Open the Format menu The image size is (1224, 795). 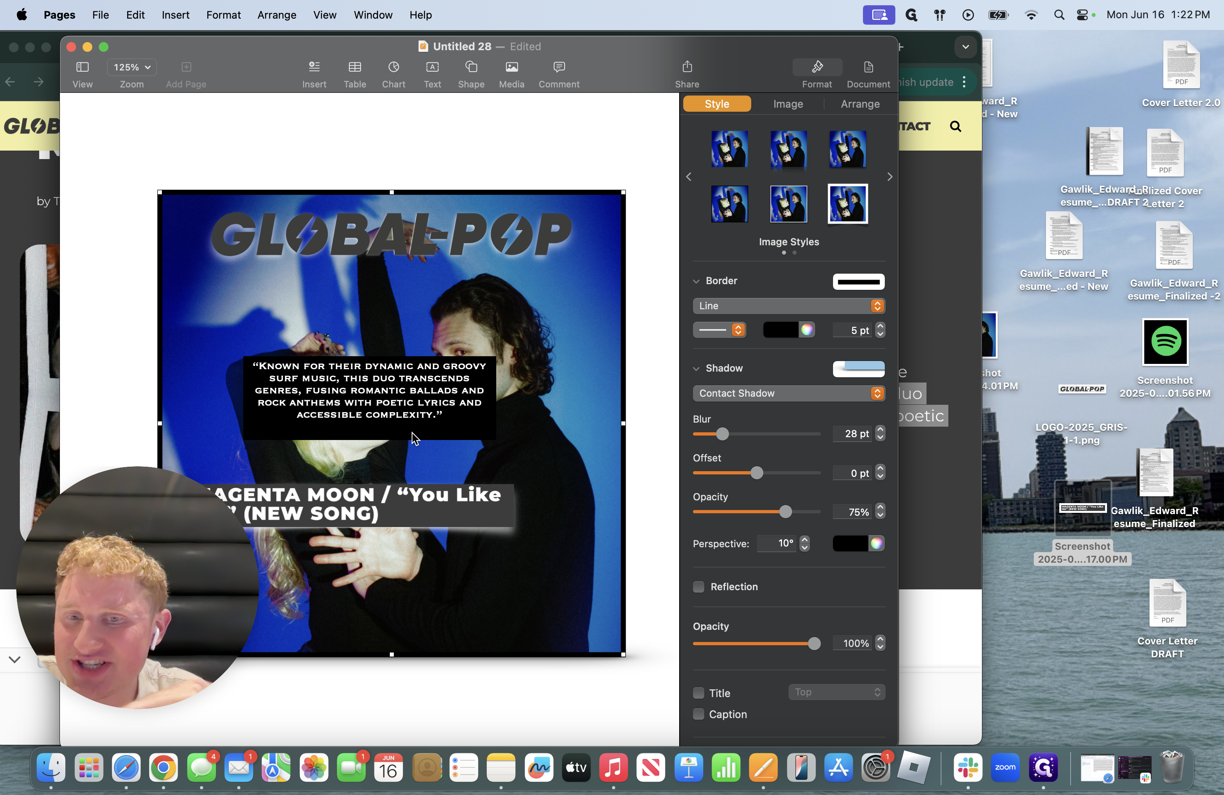coord(223,15)
